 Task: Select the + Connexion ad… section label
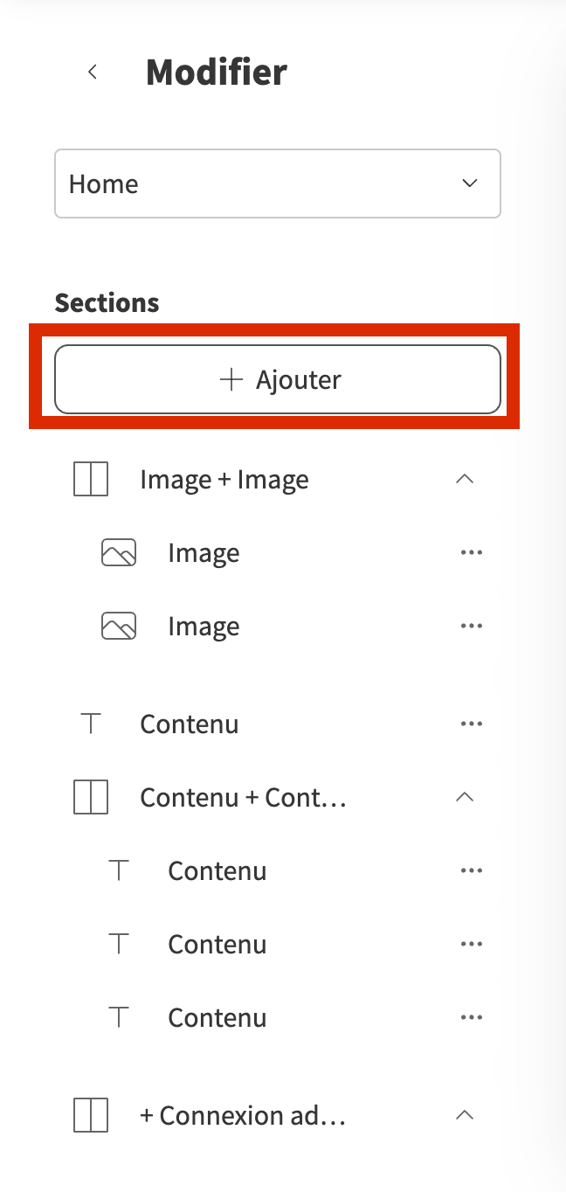tap(244, 1116)
